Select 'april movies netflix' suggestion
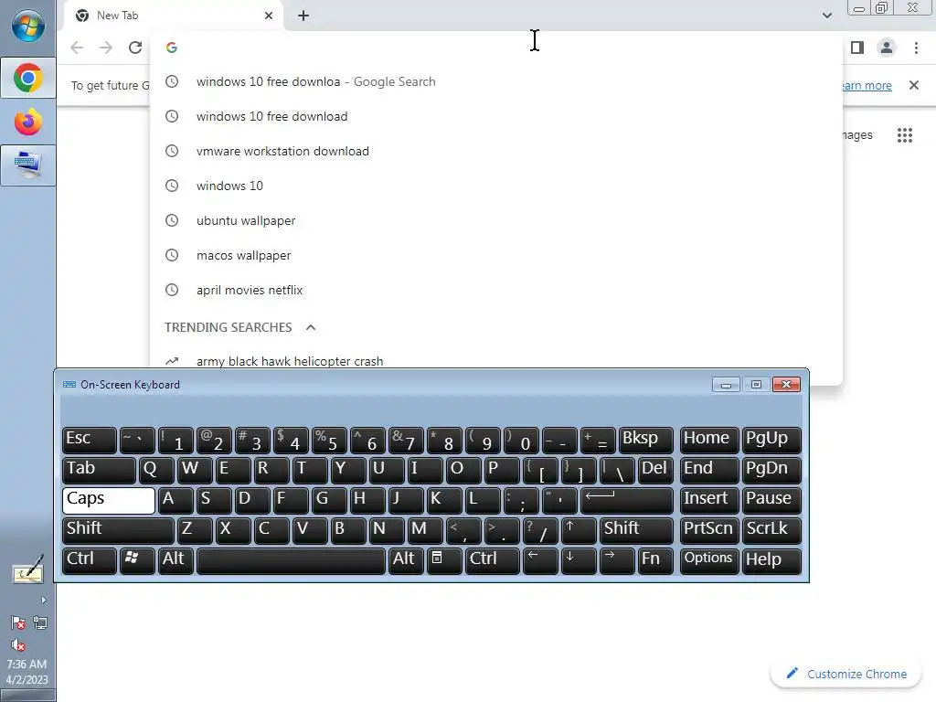936x702 pixels. click(x=496, y=290)
